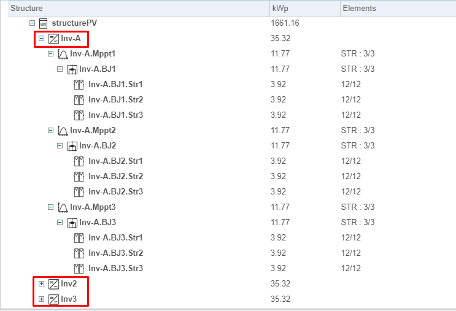The height and width of the screenshot is (311, 456).
Task: Collapse the structurePV root node
Action: click(33, 23)
